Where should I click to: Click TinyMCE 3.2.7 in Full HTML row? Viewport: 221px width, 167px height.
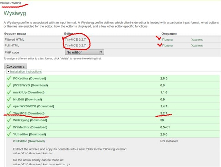75,46
